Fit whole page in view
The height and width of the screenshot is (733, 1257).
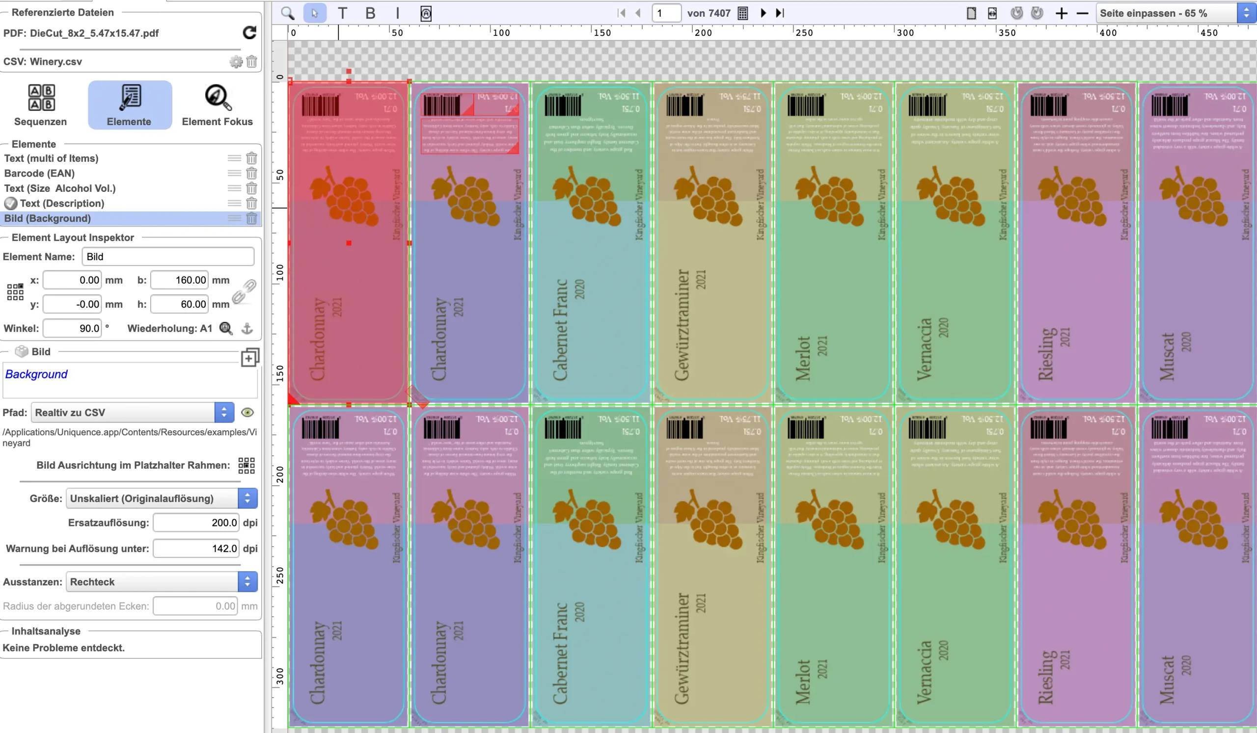coord(971,13)
